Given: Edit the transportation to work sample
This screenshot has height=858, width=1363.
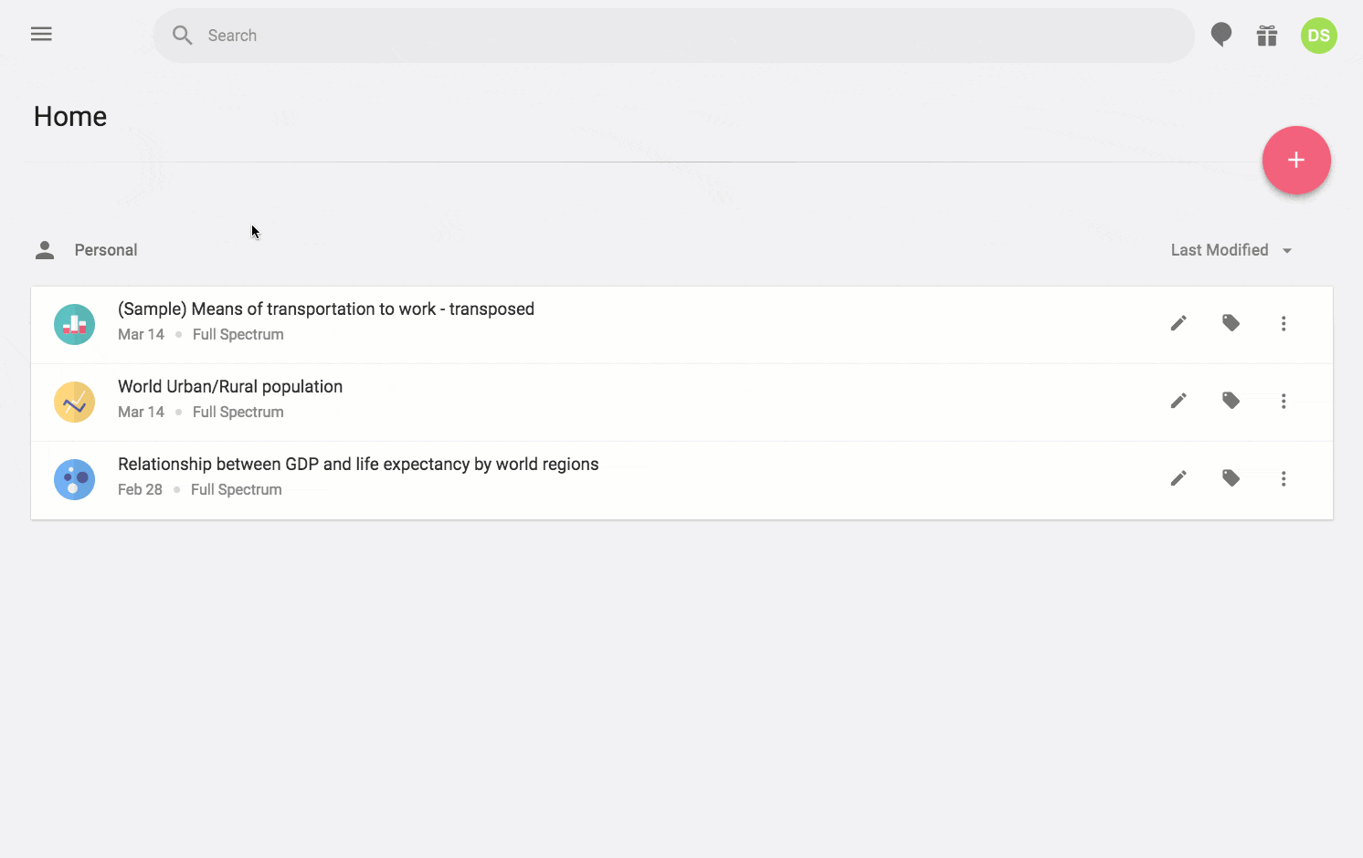Looking at the screenshot, I should 1178,323.
